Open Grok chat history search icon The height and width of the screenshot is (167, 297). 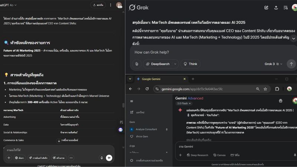coord(285,7)
